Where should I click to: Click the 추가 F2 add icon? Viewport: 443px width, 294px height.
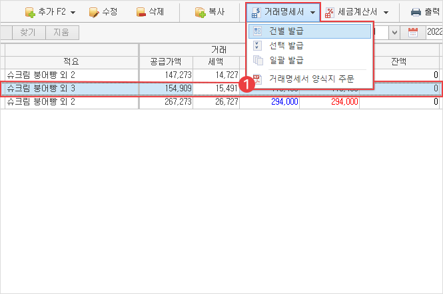(30, 12)
